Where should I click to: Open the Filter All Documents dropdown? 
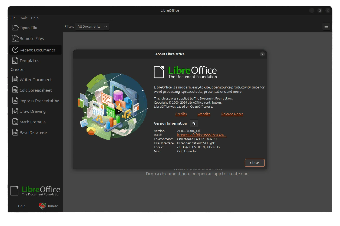click(x=92, y=26)
